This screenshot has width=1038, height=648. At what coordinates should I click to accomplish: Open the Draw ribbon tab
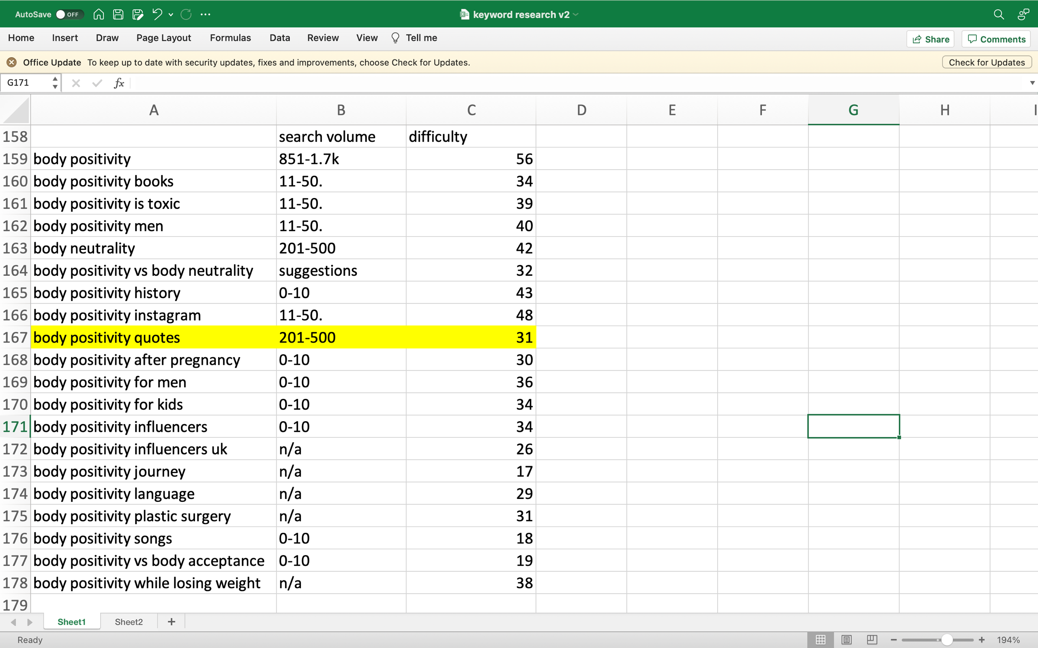click(x=107, y=38)
